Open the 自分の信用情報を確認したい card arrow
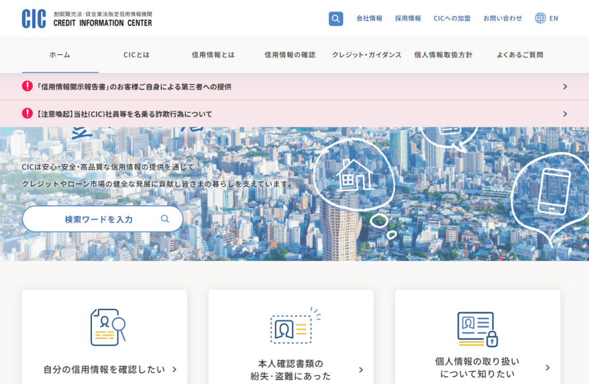 (x=174, y=370)
